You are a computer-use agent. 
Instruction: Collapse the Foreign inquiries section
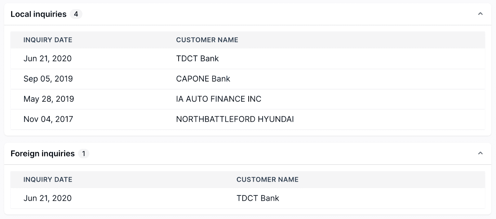tap(480, 153)
